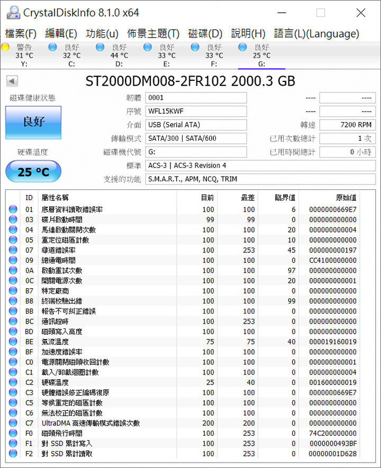Select the 對 SSD 累計寫入 attribute name
This screenshot has height=468, width=381.
coord(67,444)
